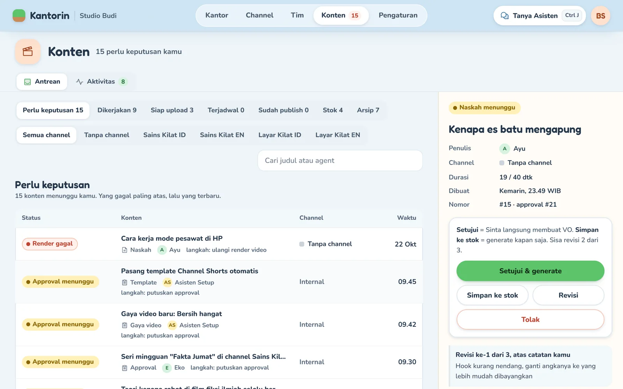The image size is (623, 389).
Task: Click the Naskah menunggu status pill
Action: tap(484, 108)
